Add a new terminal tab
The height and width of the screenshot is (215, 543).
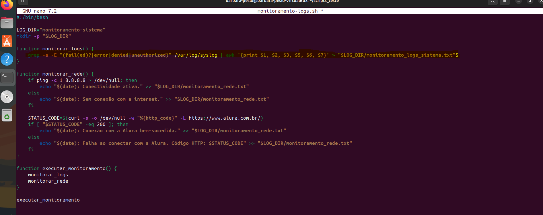24,1
